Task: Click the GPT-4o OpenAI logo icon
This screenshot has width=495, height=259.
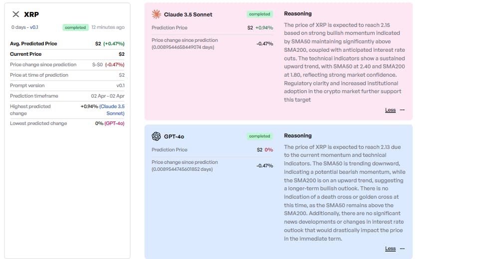Action: click(x=156, y=136)
